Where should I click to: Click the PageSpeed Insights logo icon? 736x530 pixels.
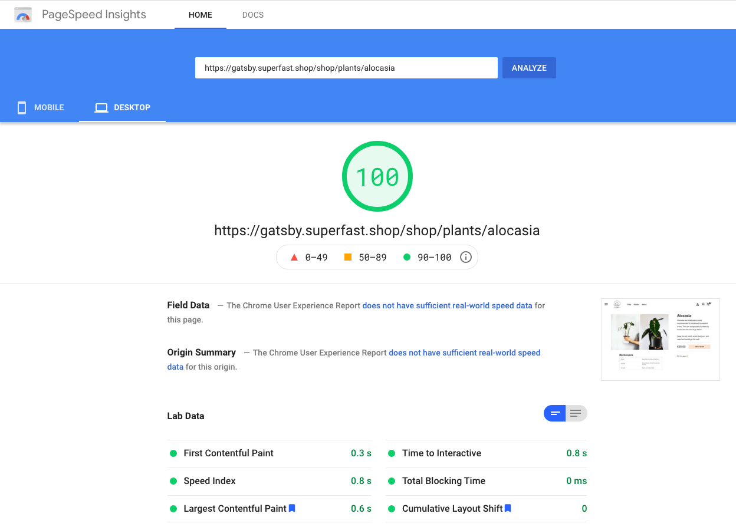(x=23, y=15)
